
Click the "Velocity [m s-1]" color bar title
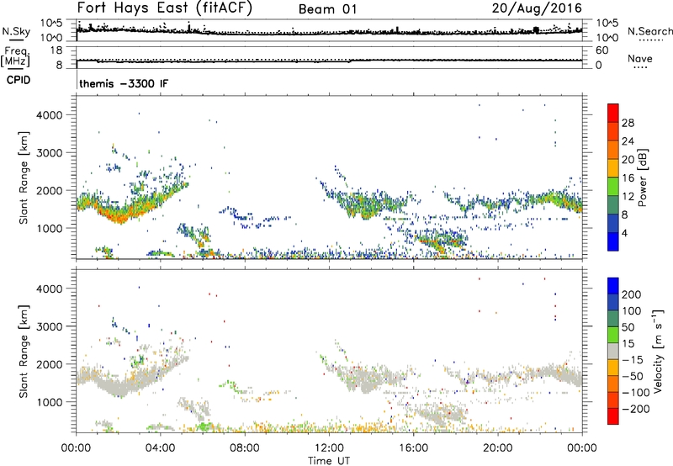click(659, 351)
